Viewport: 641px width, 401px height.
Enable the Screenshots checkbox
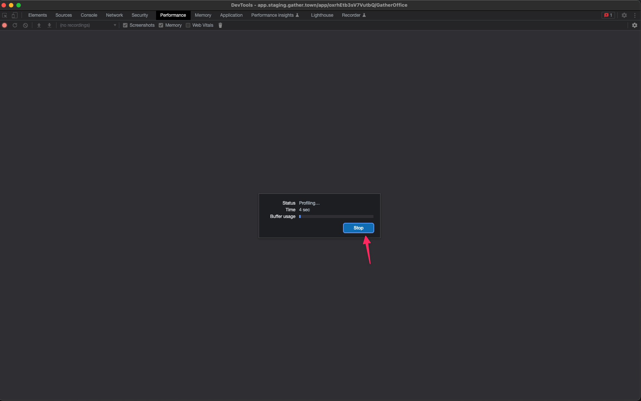(125, 25)
